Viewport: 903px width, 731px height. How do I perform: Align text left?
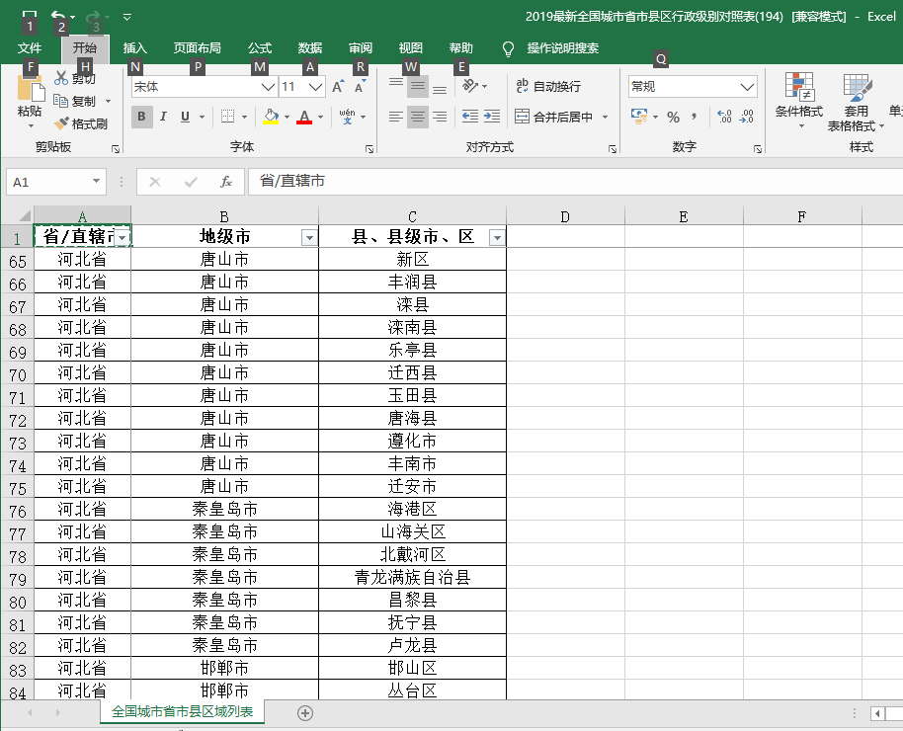click(x=395, y=117)
